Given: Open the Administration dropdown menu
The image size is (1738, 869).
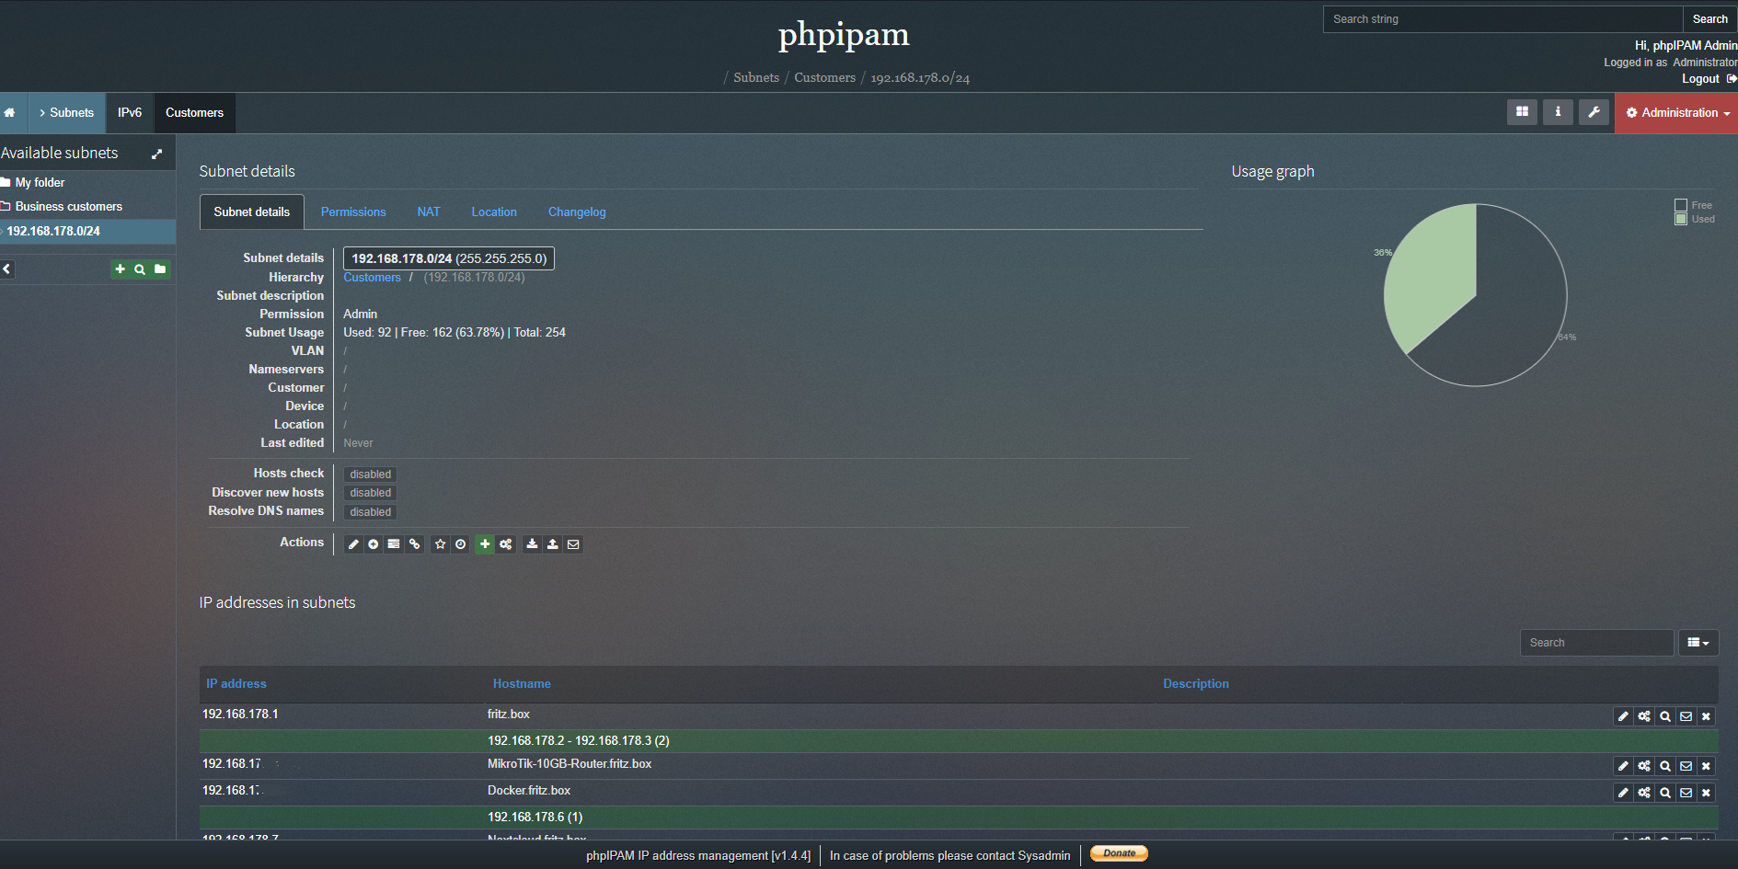Looking at the screenshot, I should click(1676, 113).
